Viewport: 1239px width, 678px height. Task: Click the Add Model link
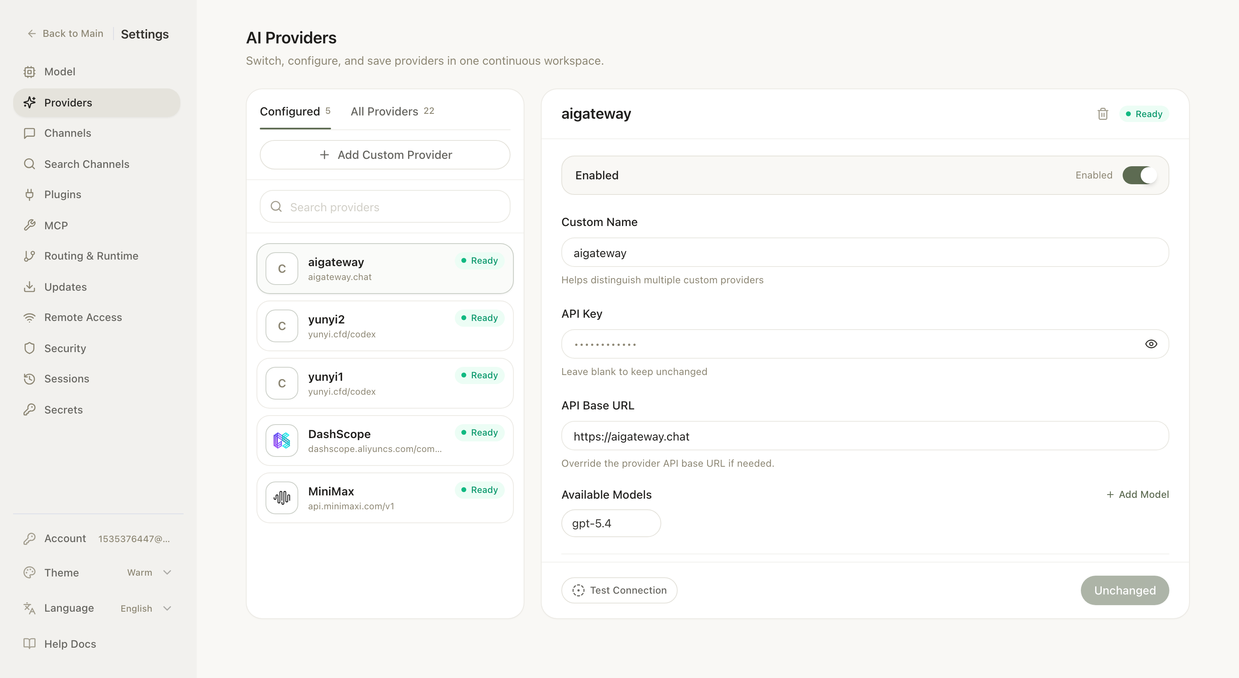(x=1137, y=495)
